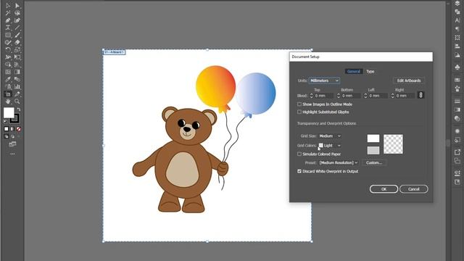
Task: Enable Highlight Substituted Glyphs checkbox
Action: [x=299, y=112]
